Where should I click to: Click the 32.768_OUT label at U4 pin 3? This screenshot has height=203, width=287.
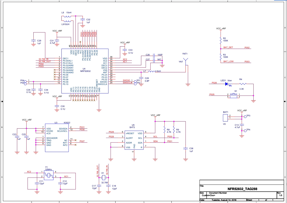45,62
